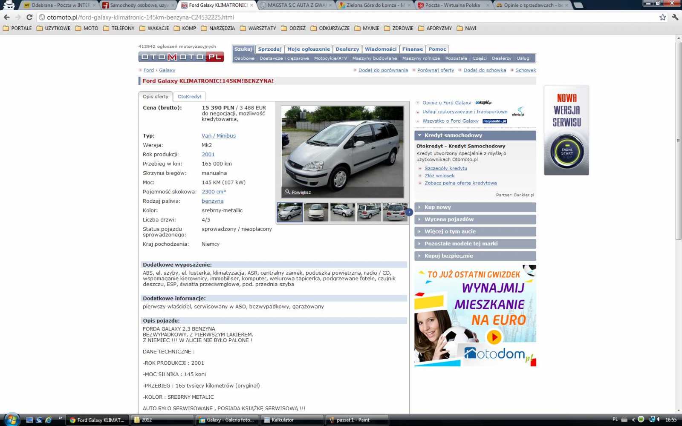Open the WARSZTATY bookmarks folder

(258, 28)
